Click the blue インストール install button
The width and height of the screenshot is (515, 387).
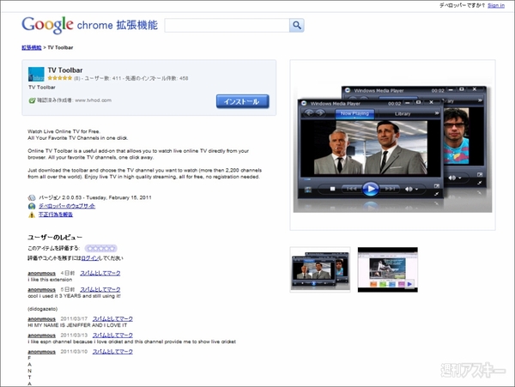click(x=242, y=101)
